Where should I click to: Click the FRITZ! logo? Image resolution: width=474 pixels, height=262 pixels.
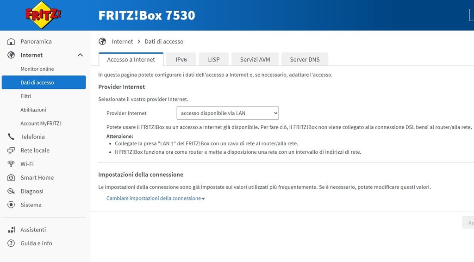tap(43, 15)
